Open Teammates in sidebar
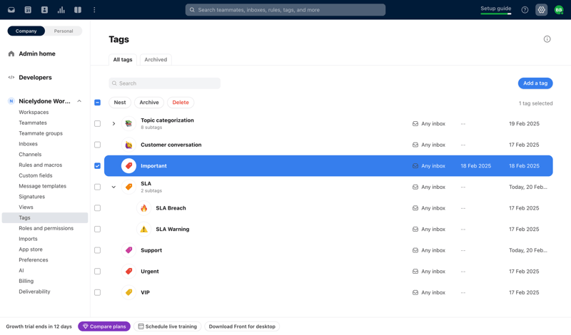 pyautogui.click(x=33, y=123)
